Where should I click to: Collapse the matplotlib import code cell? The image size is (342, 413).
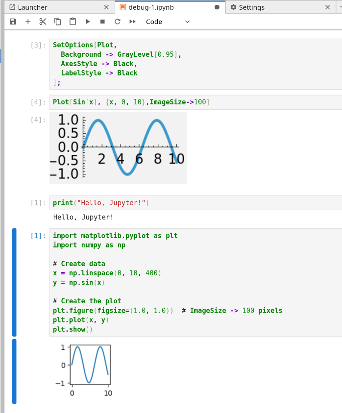[14, 282]
